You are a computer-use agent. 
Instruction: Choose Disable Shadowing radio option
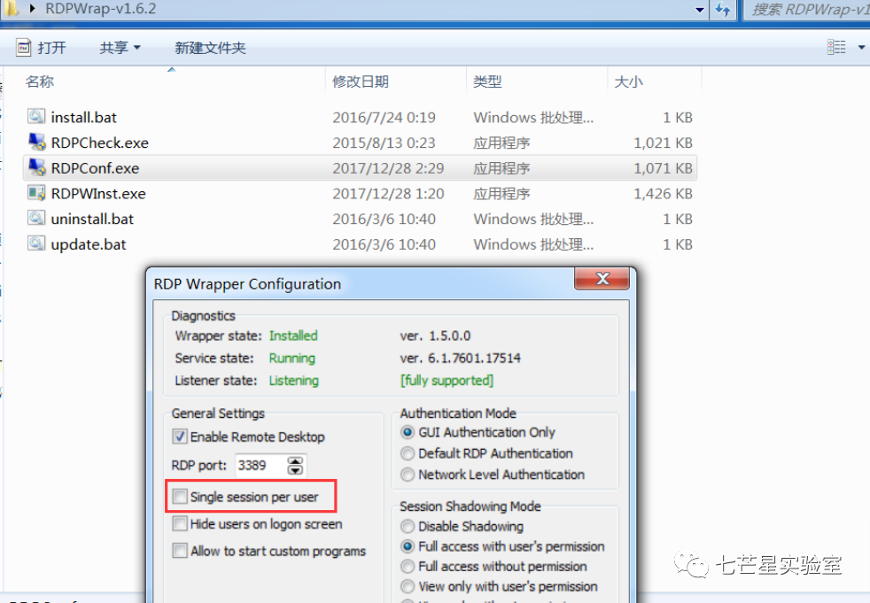(x=408, y=526)
